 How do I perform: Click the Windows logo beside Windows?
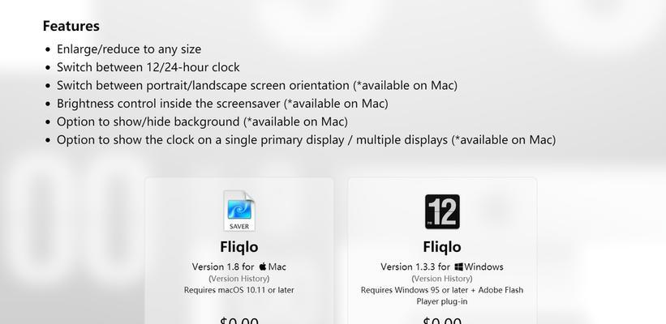pos(458,266)
